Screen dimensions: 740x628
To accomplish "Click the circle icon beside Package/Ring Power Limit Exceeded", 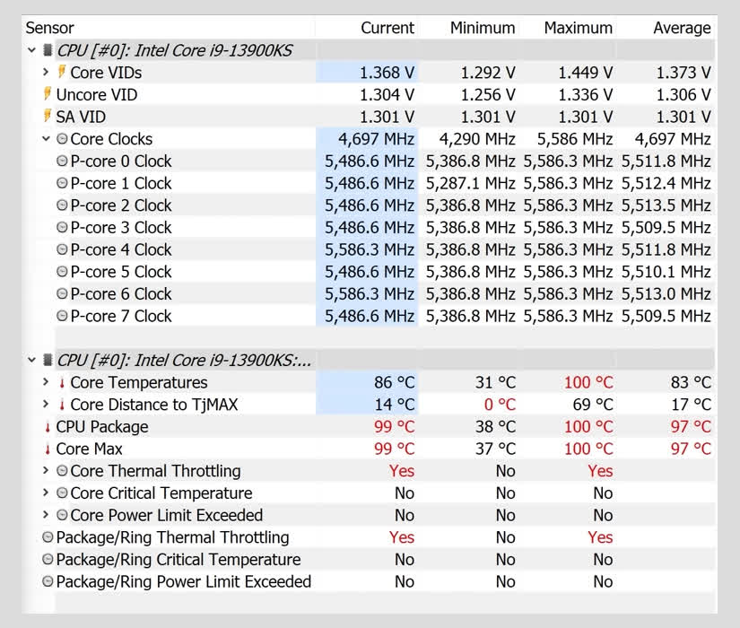I will click(x=48, y=581).
